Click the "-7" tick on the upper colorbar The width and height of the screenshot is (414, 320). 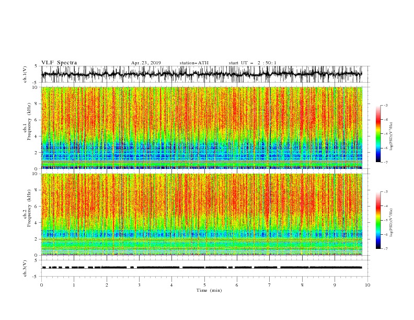[x=386, y=162]
